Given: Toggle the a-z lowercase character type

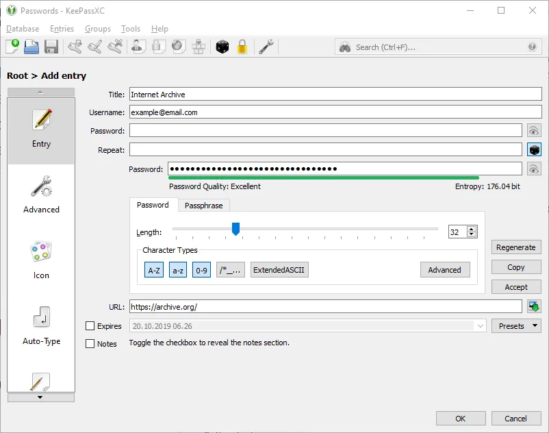Looking at the screenshot, I should pos(178,270).
